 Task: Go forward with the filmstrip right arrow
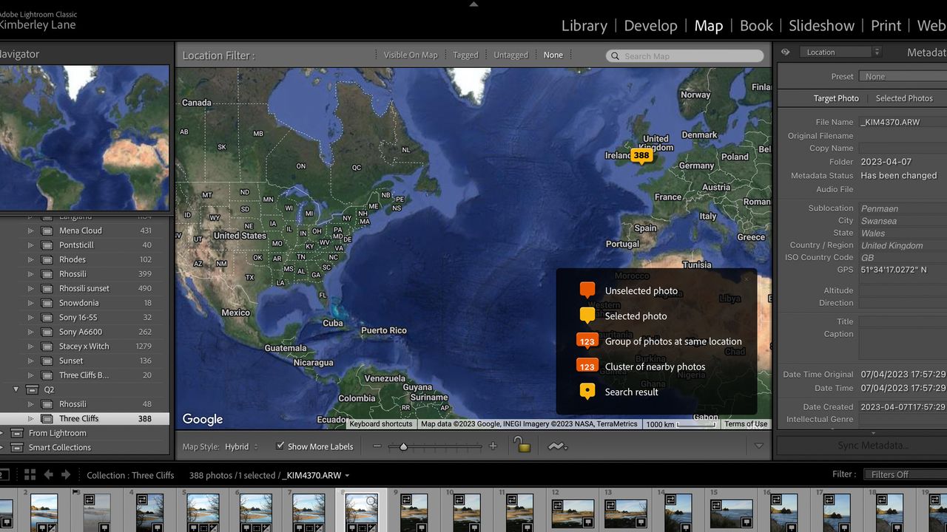(66, 474)
